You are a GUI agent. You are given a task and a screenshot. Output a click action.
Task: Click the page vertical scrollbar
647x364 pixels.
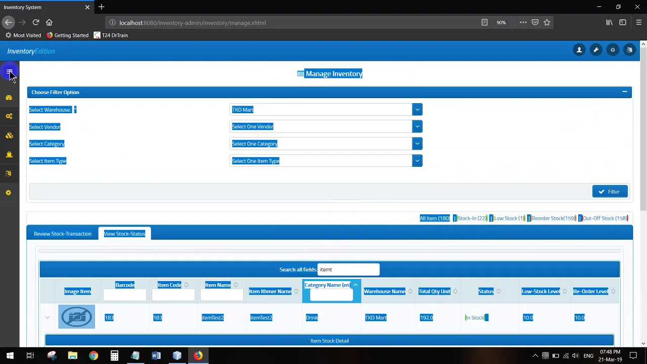click(x=643, y=130)
